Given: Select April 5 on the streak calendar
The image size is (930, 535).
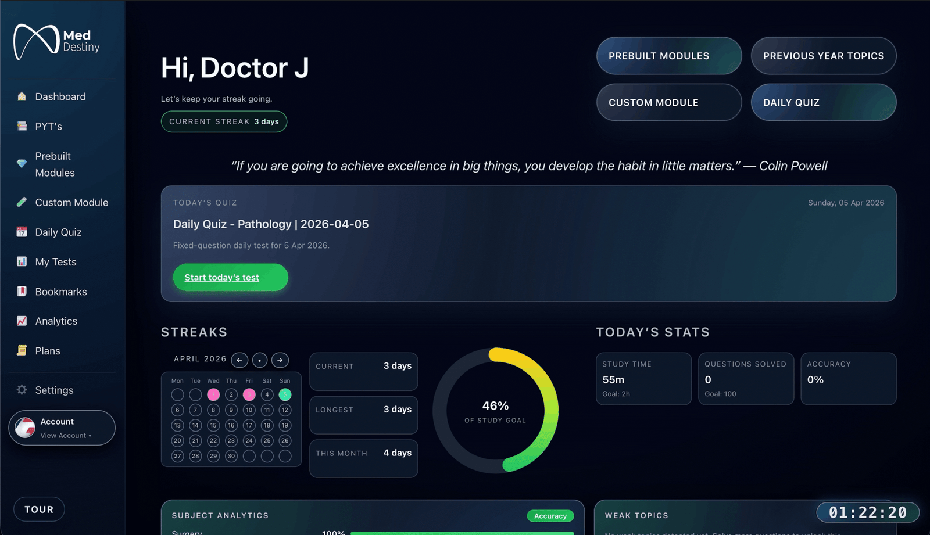Looking at the screenshot, I should (285, 394).
